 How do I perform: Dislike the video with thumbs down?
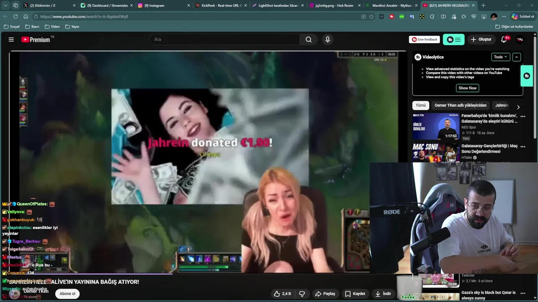coord(302,294)
